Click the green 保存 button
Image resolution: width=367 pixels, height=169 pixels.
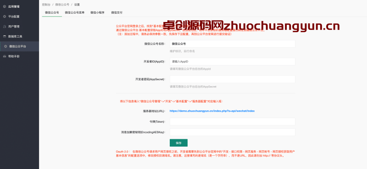[178, 143]
